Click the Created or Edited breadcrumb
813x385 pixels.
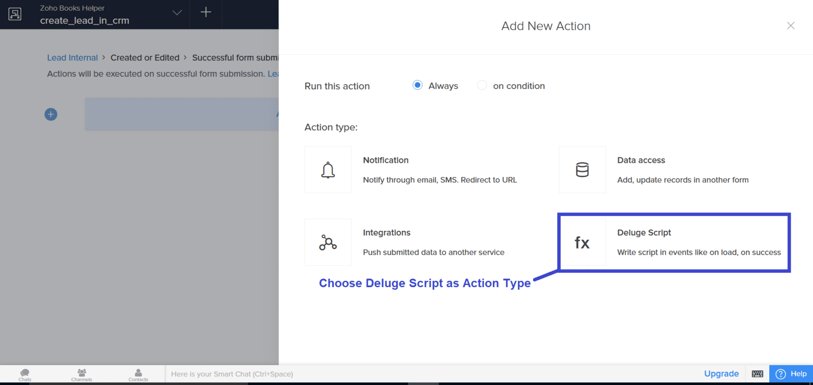pos(145,58)
